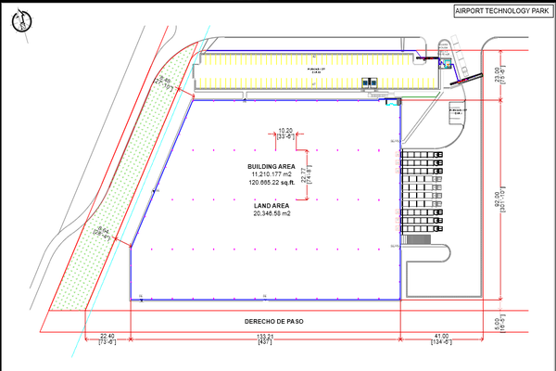Click the 10.20 column spacing dimension
The image size is (556, 371).
286,131
